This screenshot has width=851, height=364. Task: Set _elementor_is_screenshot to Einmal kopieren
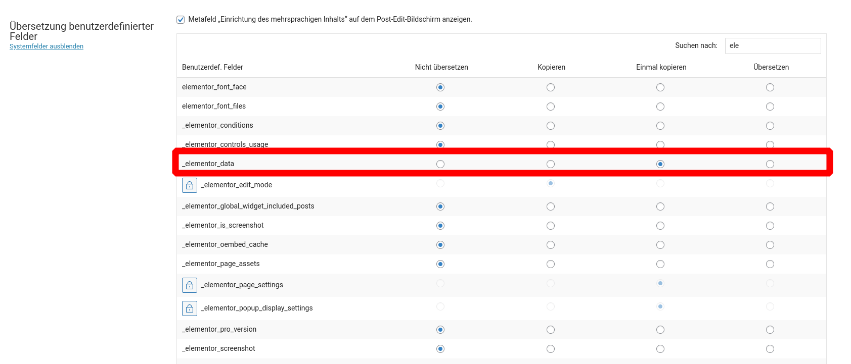[x=660, y=226]
